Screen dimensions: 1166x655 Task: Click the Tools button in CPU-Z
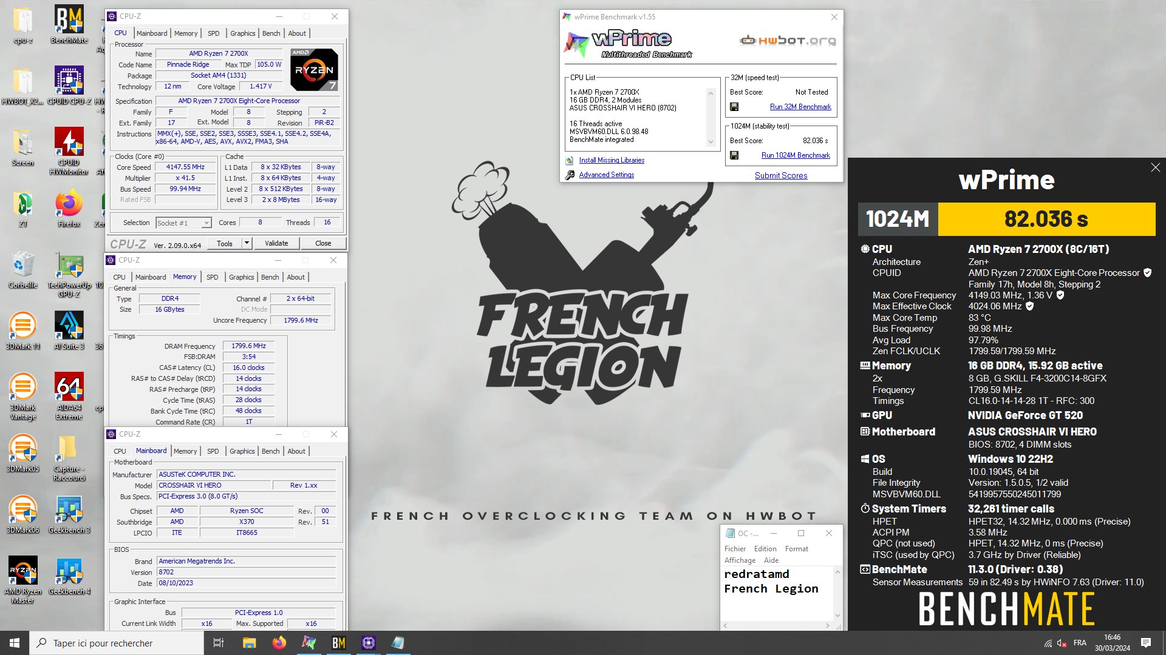tap(225, 243)
